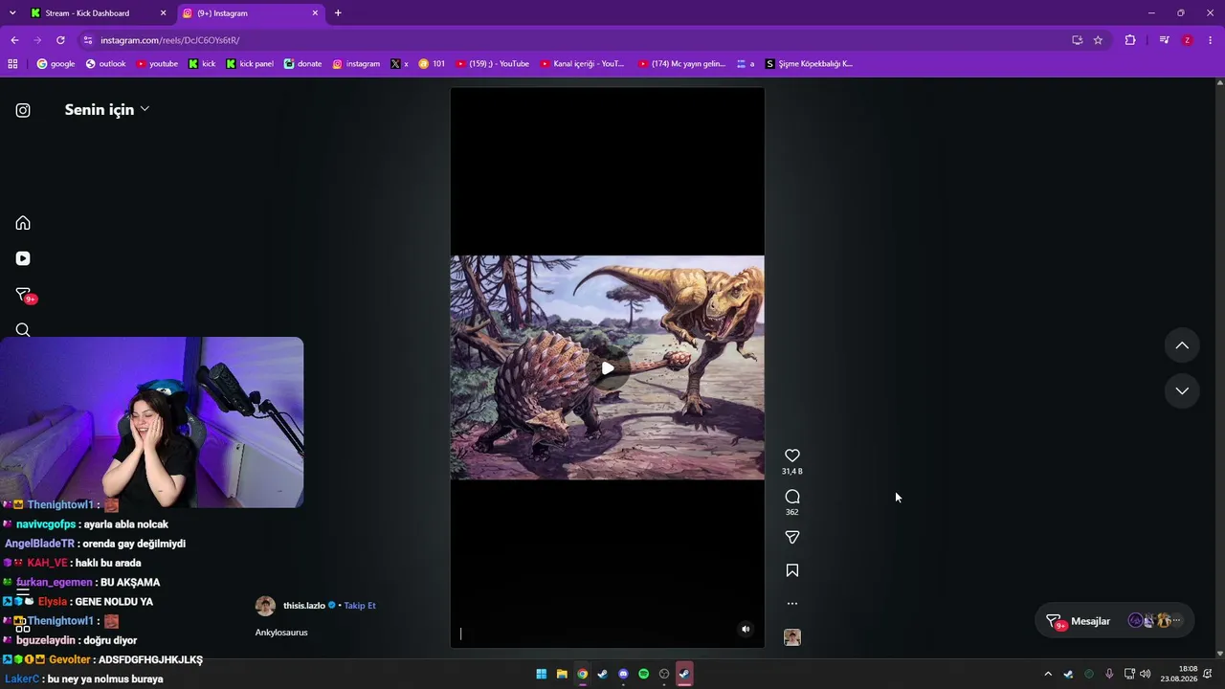Open the Chrome three-dot menu
The width and height of the screenshot is (1225, 689).
[x=1211, y=40]
